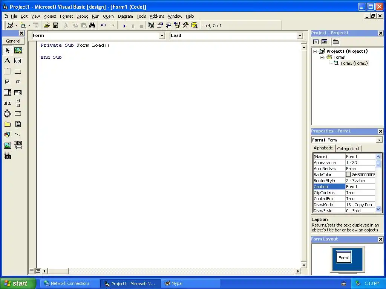Select the OptionButton control tool
The width and height of the screenshot is (386, 289).
click(x=18, y=82)
